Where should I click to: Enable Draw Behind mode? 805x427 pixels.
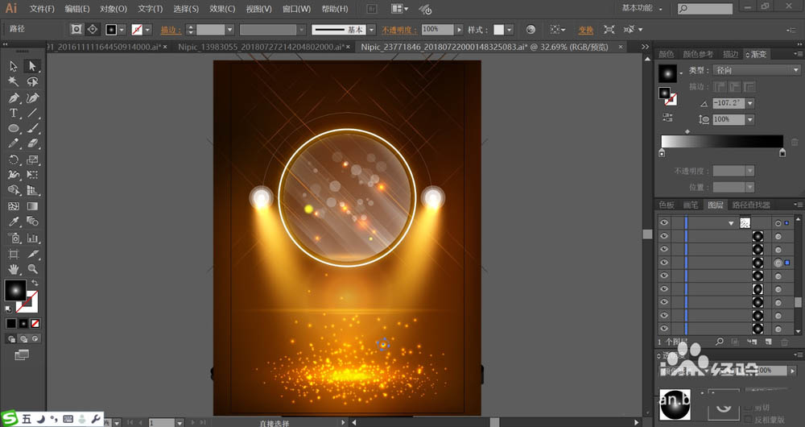coord(23,339)
